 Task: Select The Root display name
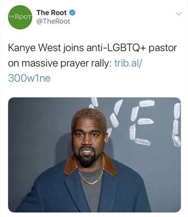click(52, 13)
